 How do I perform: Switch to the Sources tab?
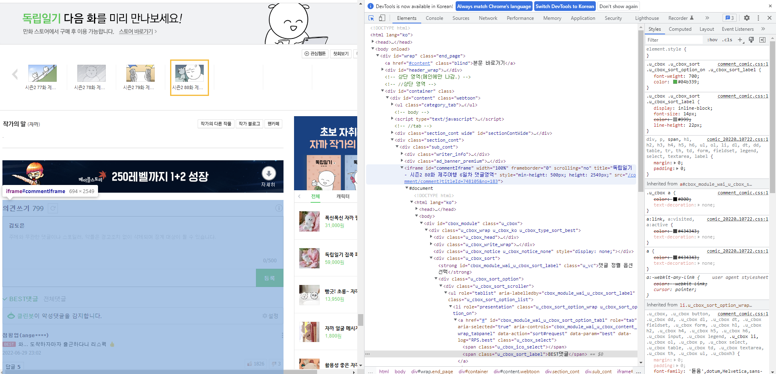point(461,18)
